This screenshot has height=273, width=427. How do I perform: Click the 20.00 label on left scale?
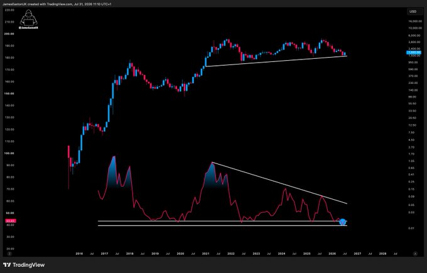coord(9,249)
